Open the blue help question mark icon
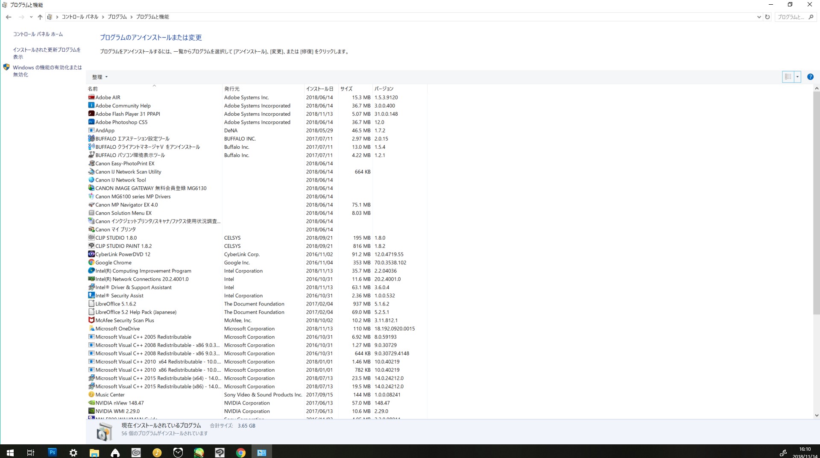This screenshot has height=458, width=820. click(x=810, y=77)
